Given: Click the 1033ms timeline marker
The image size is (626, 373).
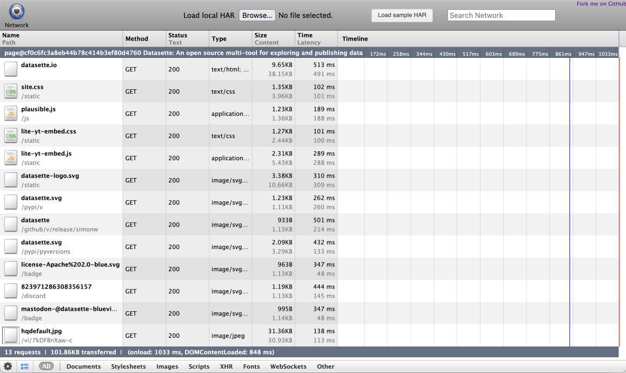Looking at the screenshot, I should 608,54.
